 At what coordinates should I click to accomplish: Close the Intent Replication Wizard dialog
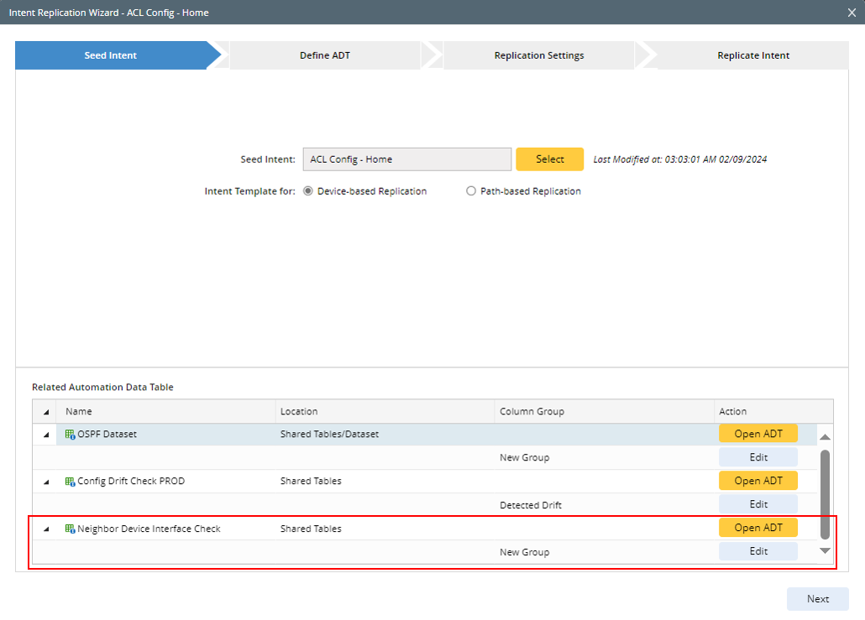852,13
